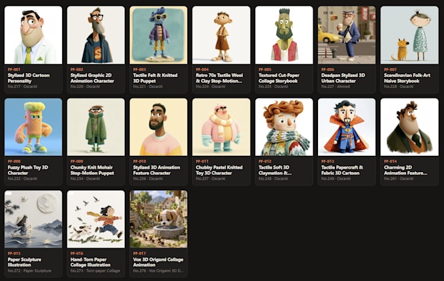Click the 'Fuzzy Plush Toy 3D Character' title
Viewport: 444px width, 281px height.
point(27,170)
